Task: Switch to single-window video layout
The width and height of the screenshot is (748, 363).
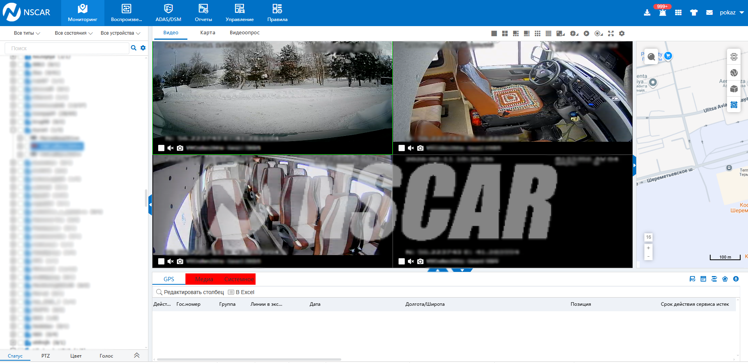Action: (x=494, y=33)
